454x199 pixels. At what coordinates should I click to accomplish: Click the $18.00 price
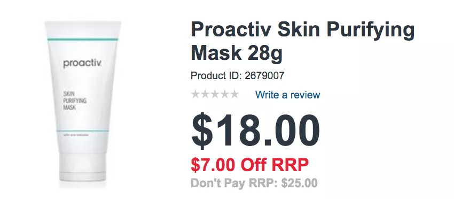click(x=255, y=131)
